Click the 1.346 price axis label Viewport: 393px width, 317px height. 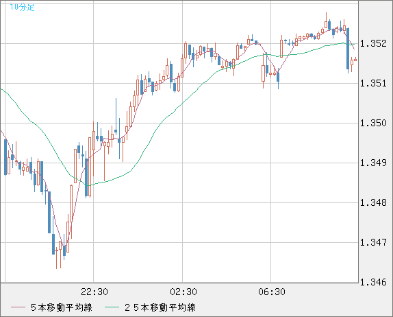373,282
